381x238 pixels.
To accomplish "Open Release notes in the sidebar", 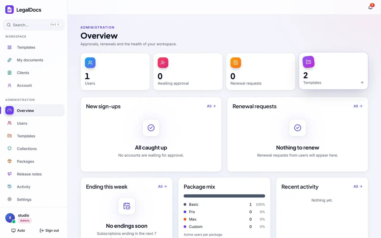I will (34, 174).
